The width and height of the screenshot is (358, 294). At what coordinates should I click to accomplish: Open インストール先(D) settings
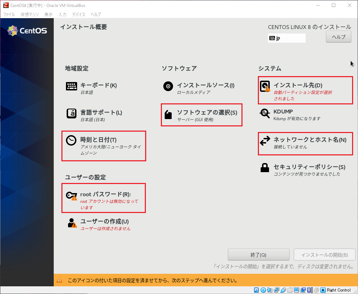pos(306,90)
